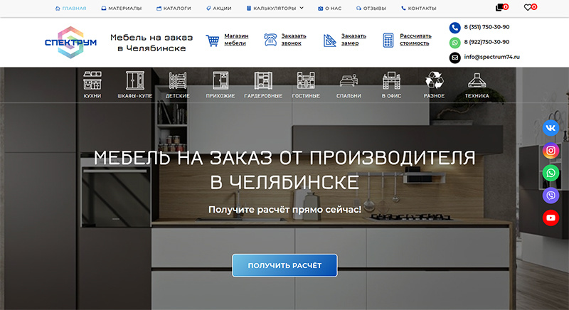
Task: Open Материалы menu item
Action: click(122, 8)
